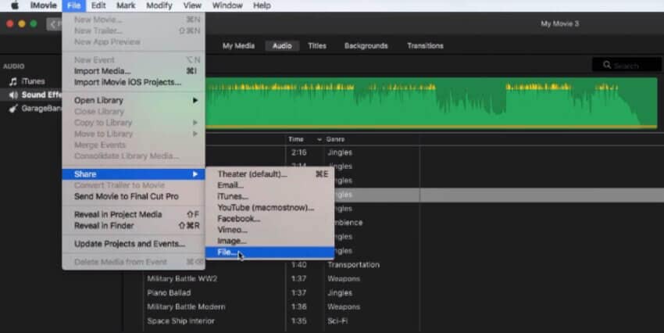Click the audio browser Search field
The image size is (664, 333).
pyautogui.click(x=627, y=65)
